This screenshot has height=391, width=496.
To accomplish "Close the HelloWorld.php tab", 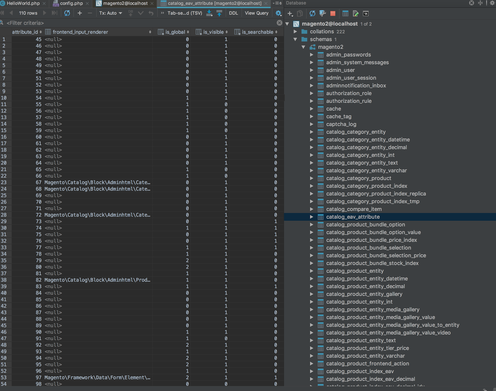I will coord(44,3).
